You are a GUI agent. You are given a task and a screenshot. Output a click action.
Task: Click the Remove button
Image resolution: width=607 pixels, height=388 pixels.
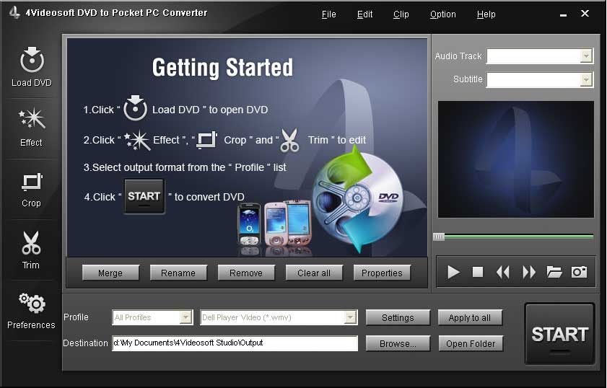click(246, 273)
